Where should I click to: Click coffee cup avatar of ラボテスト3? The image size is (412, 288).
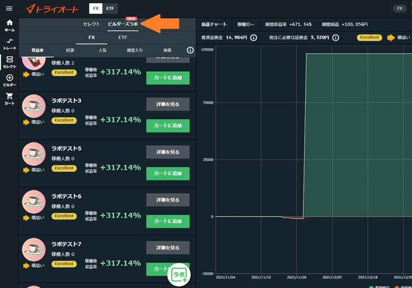(x=33, y=106)
